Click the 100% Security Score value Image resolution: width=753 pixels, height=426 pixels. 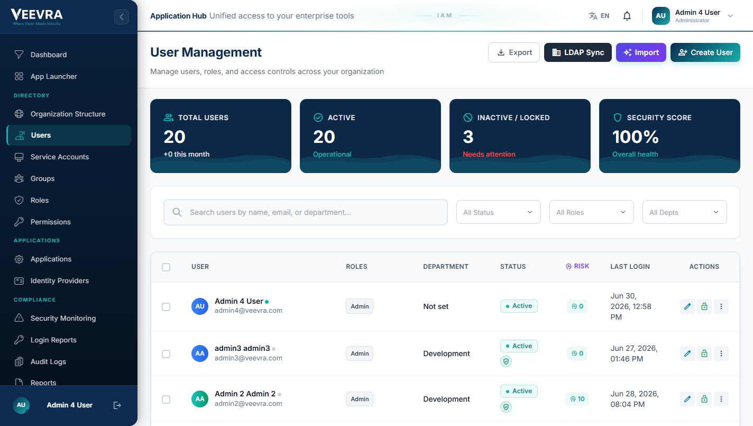pyautogui.click(x=636, y=137)
